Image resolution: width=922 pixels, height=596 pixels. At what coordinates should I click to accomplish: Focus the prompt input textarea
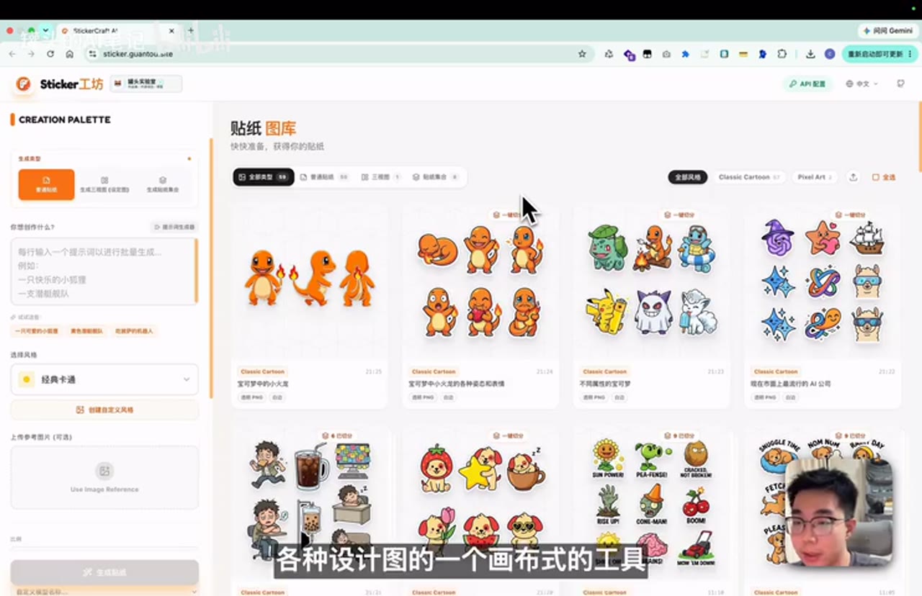tap(104, 271)
